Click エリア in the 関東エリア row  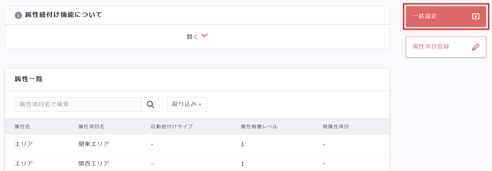pyautogui.click(x=24, y=144)
